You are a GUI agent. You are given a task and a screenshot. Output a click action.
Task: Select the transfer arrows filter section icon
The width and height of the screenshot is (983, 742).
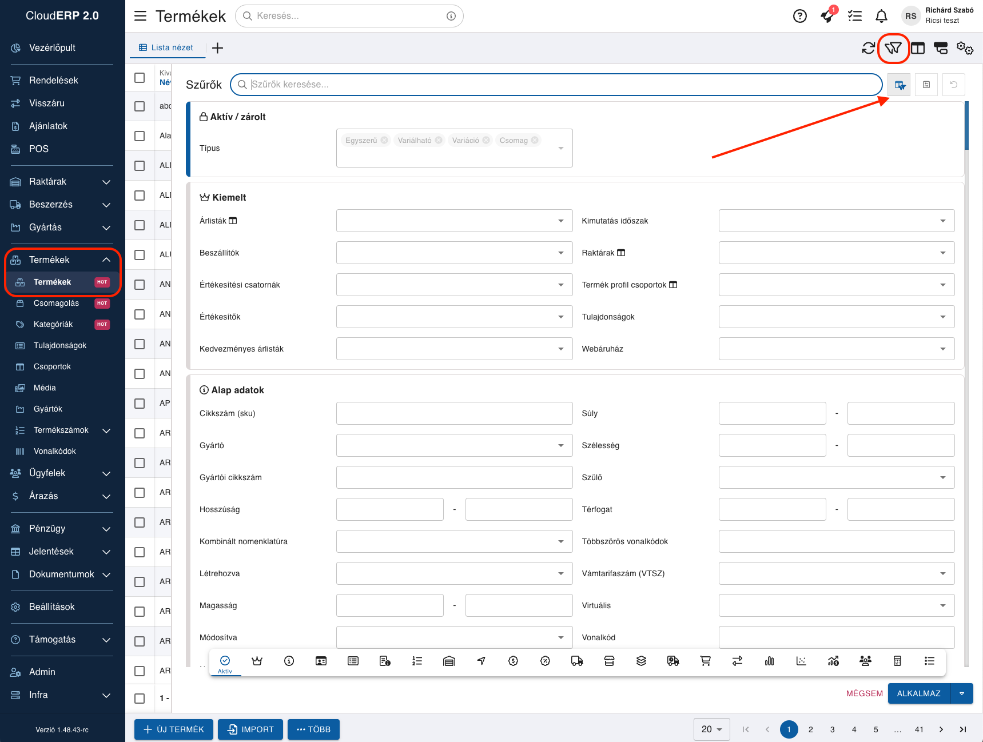[738, 661]
